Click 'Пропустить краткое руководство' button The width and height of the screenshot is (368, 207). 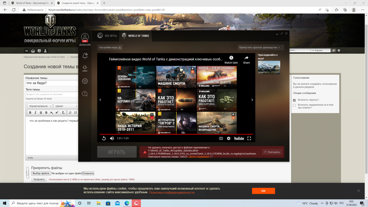pyautogui.click(x=261, y=48)
